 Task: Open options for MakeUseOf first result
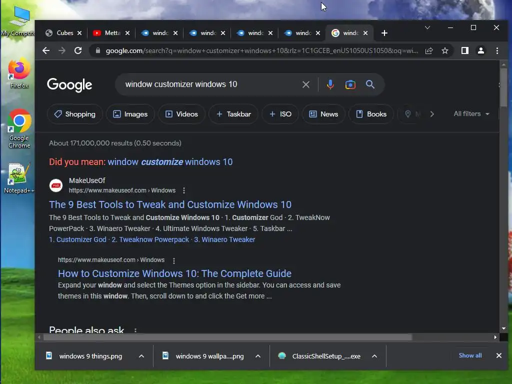click(184, 190)
